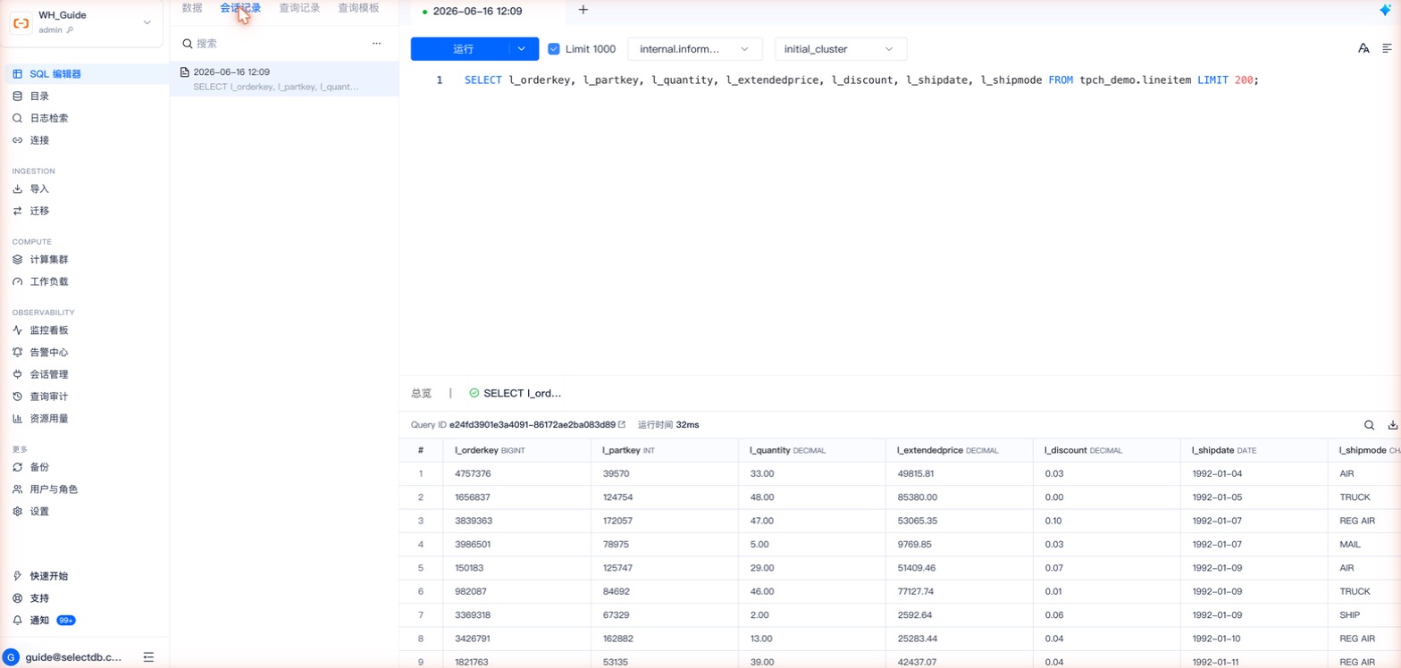Click the l_discount column header
Image resolution: width=1401 pixels, height=668 pixels.
coord(1106,450)
